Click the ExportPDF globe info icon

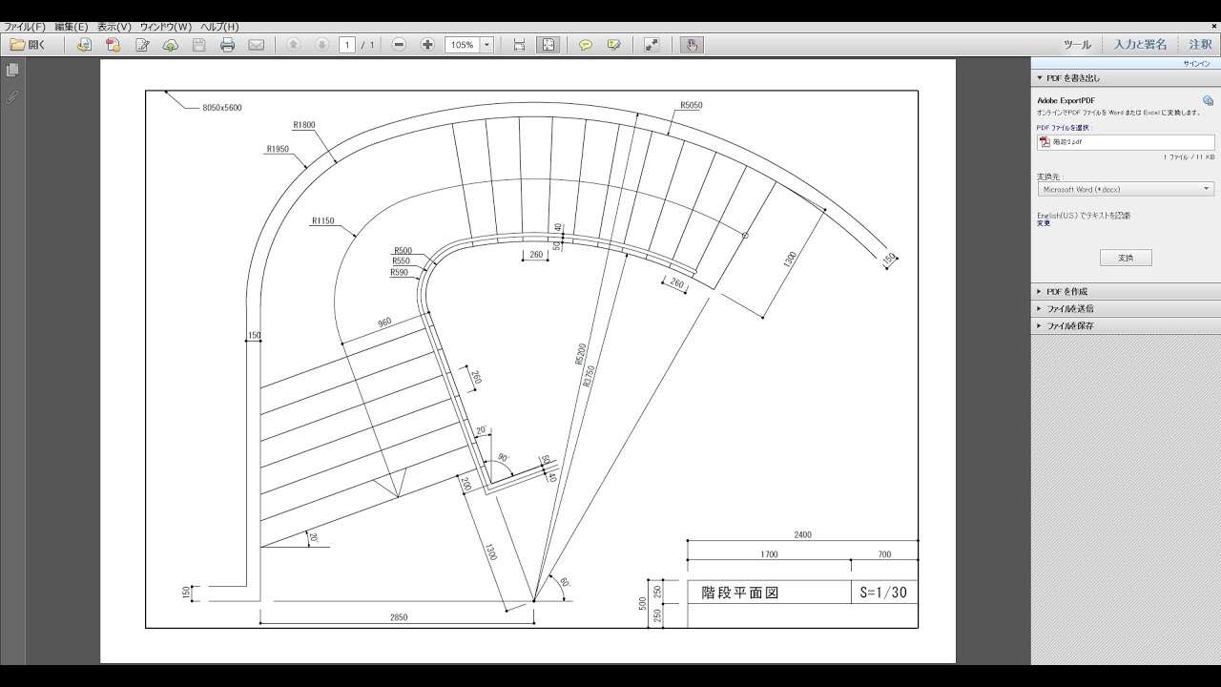1208,100
